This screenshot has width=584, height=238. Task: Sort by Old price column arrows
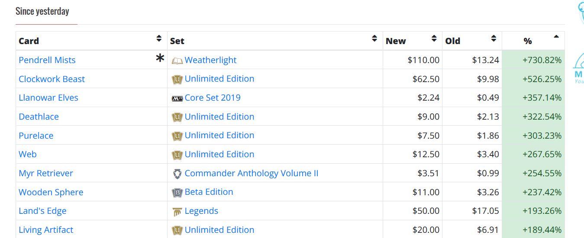pos(494,39)
